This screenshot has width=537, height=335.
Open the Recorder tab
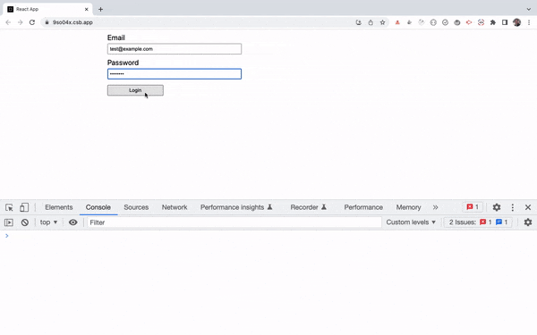pos(308,207)
